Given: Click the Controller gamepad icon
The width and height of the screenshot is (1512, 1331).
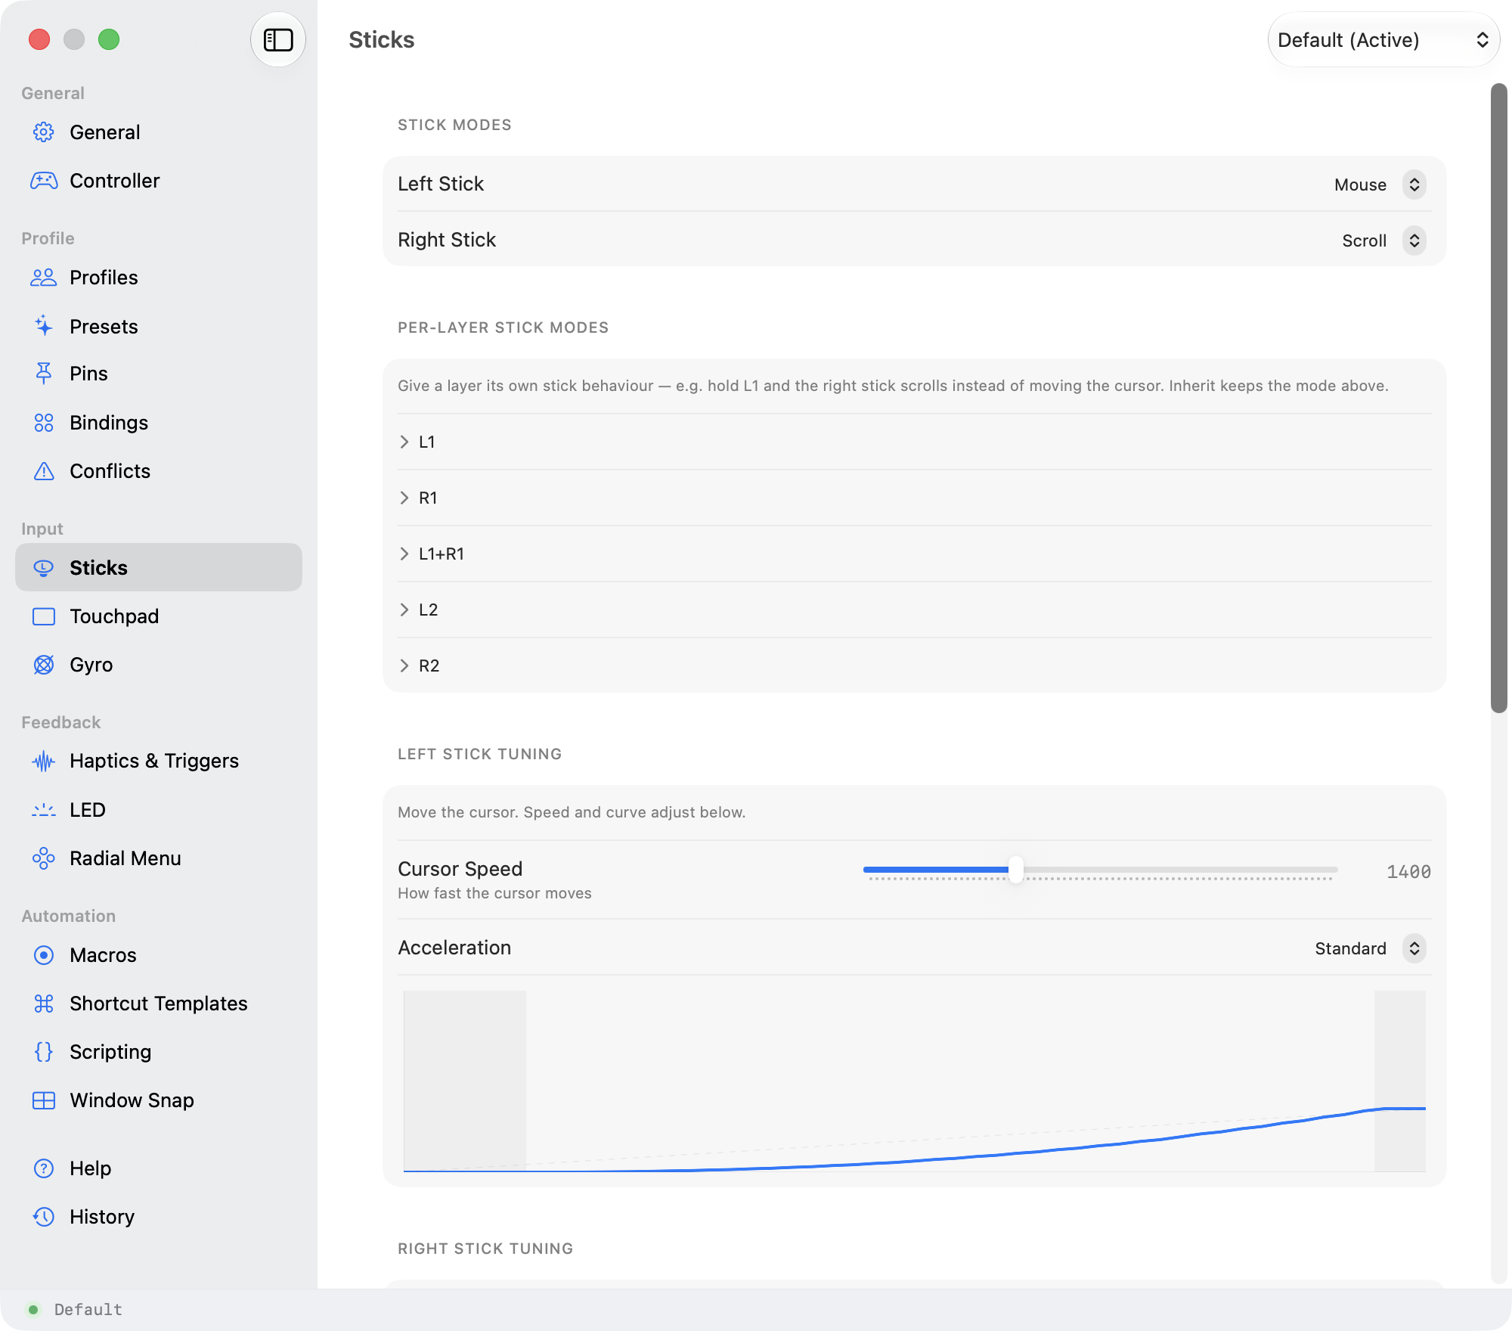Looking at the screenshot, I should (44, 181).
